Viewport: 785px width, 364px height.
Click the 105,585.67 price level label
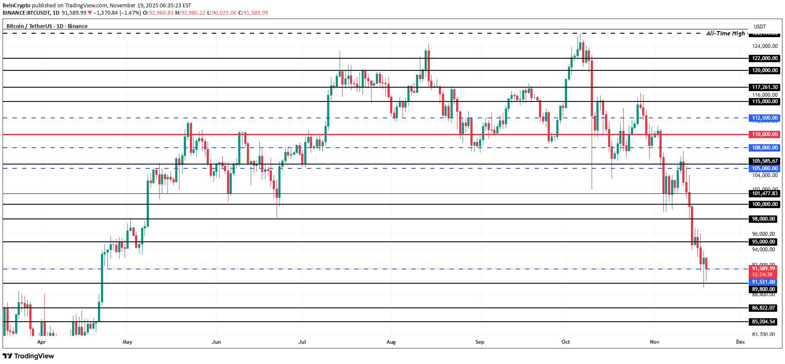pos(765,161)
